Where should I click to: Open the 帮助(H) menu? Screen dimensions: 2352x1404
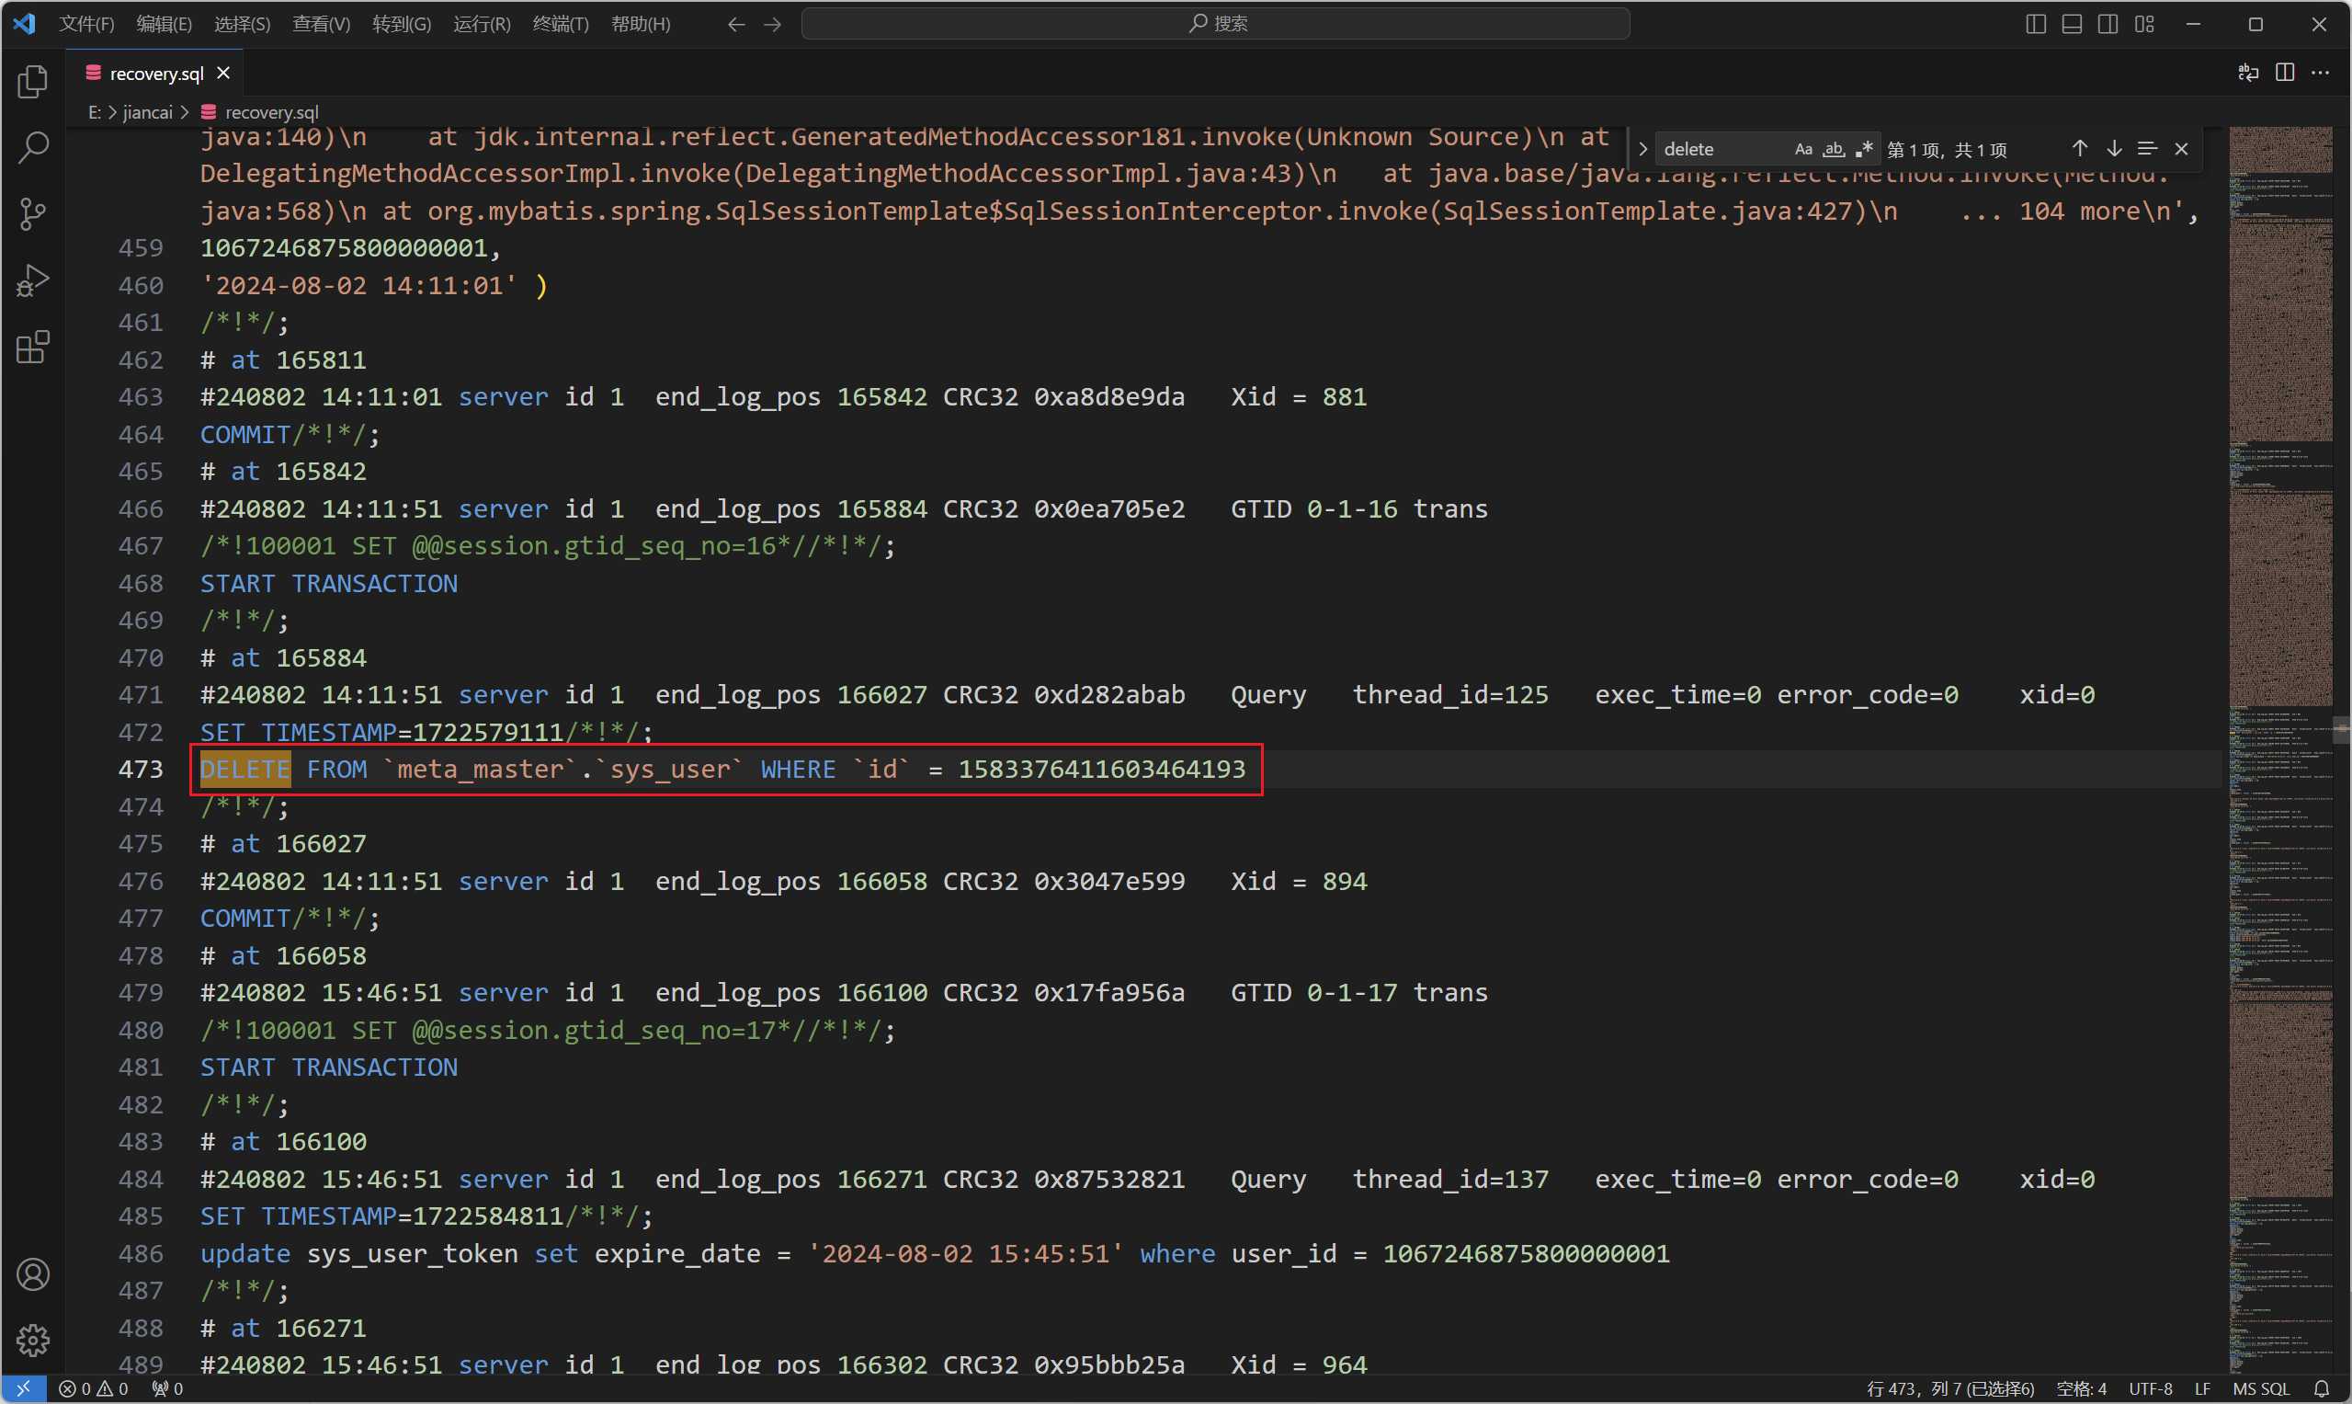[641, 24]
